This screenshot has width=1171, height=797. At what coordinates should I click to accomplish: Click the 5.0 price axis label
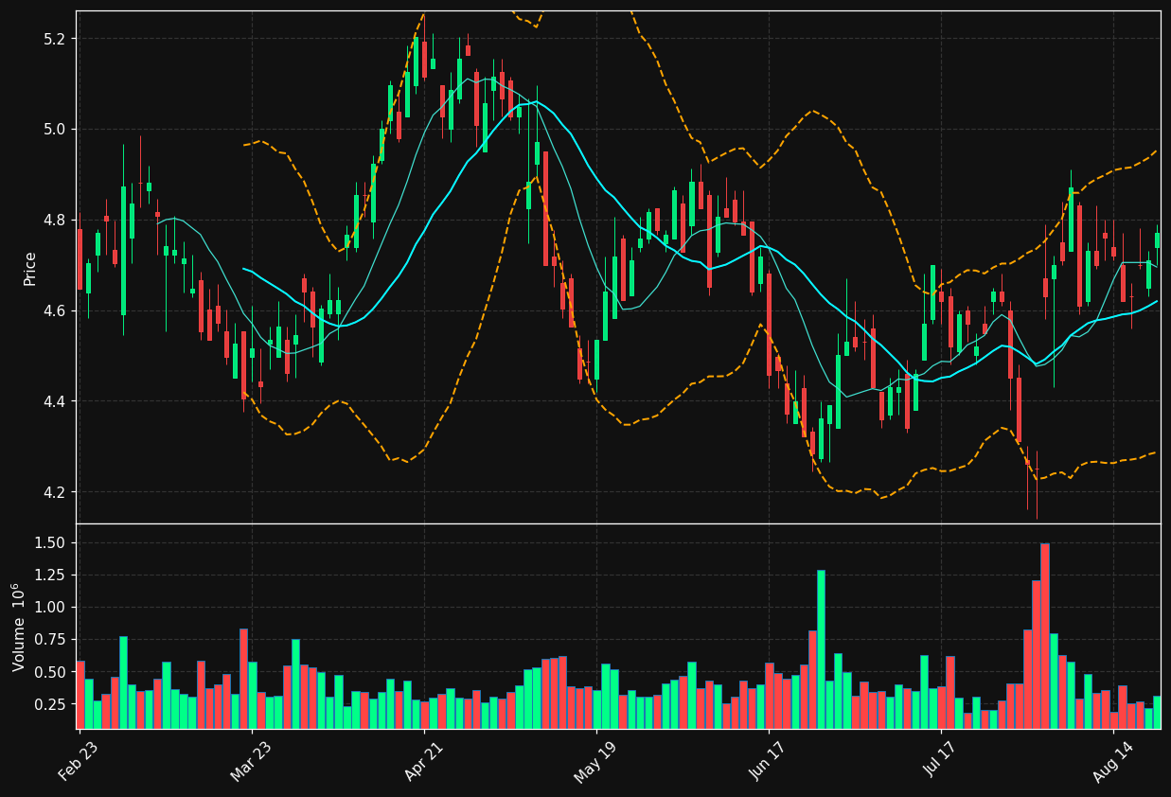tap(53, 130)
